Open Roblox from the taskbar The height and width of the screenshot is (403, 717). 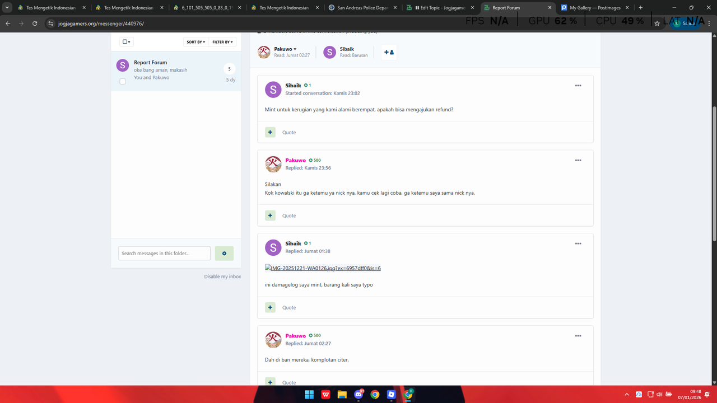point(392,395)
